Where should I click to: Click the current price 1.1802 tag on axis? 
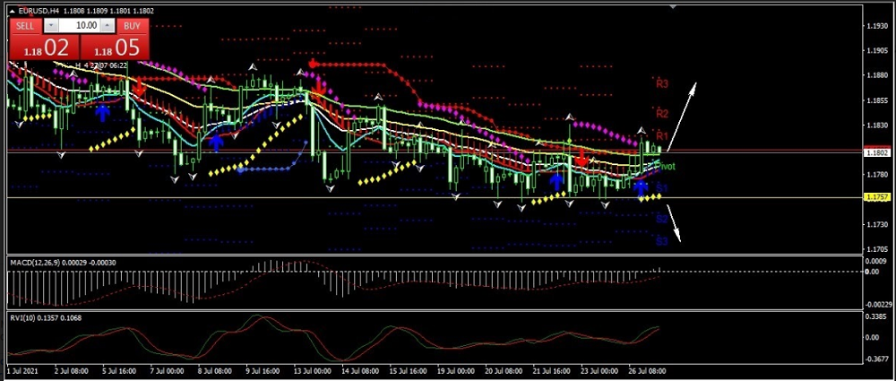coord(876,153)
